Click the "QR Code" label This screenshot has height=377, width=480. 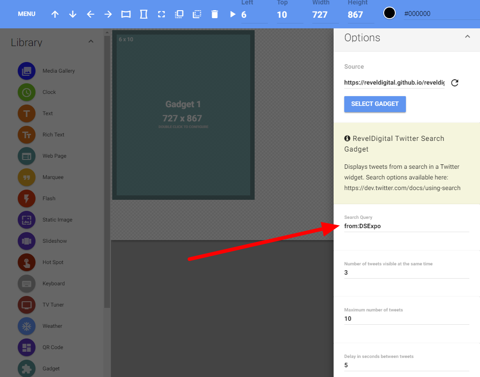click(53, 347)
